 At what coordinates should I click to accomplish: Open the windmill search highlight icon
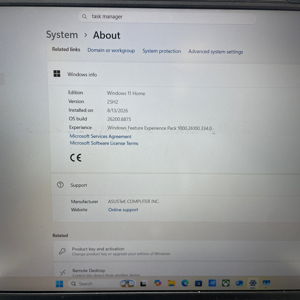click(127, 283)
